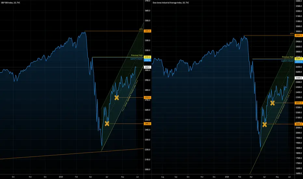
Task: Click the 3600.0 tick on the S&P price axis
Action: pos(148,11)
